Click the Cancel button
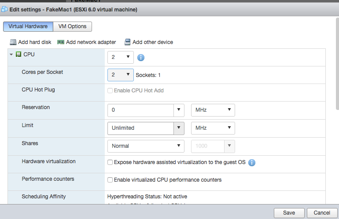339x219 pixels. coord(322,213)
